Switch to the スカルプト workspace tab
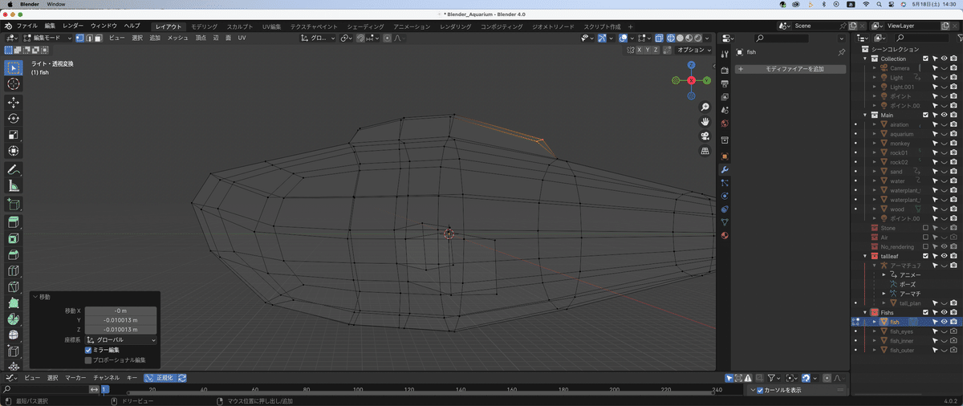The width and height of the screenshot is (963, 406). [239, 26]
